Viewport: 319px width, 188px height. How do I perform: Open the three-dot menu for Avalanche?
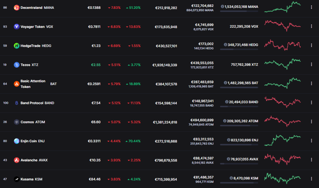(311, 160)
